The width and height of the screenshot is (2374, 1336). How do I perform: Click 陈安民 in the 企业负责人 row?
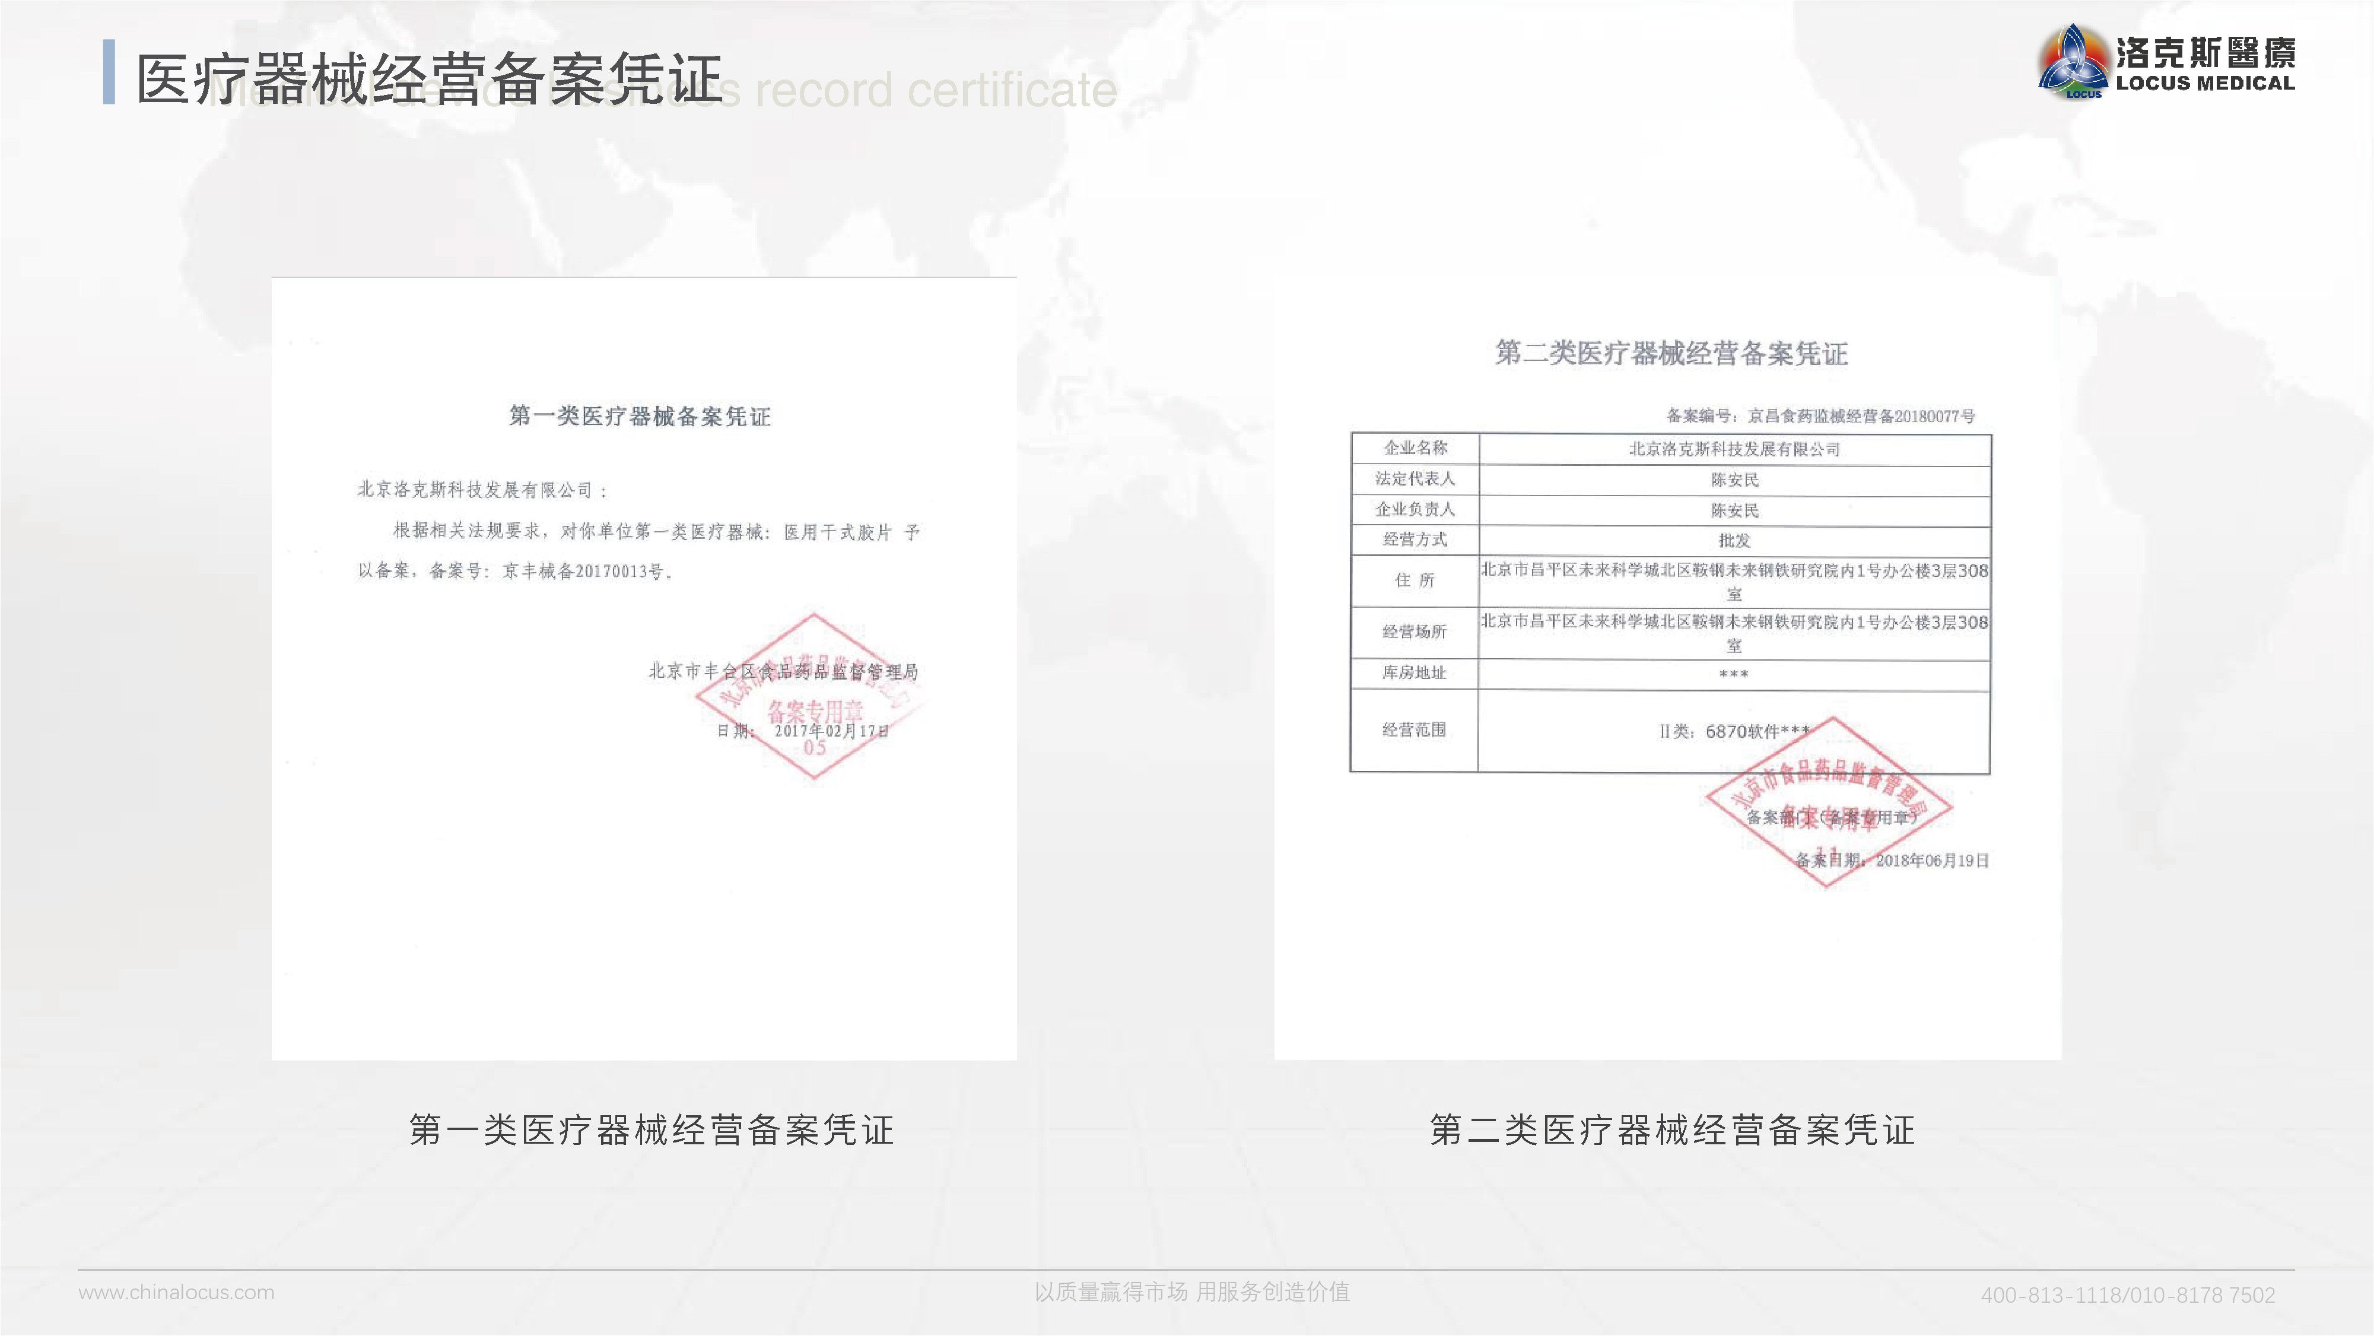[1734, 510]
